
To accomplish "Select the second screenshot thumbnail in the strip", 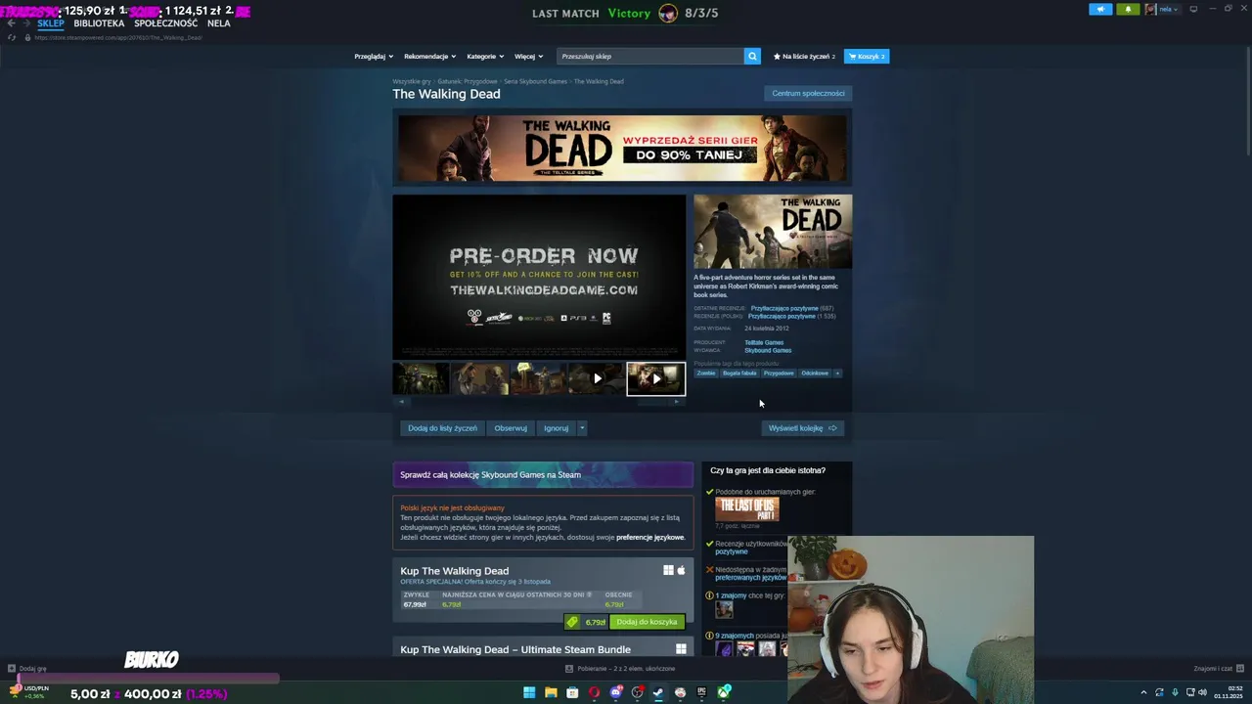I will (479, 378).
